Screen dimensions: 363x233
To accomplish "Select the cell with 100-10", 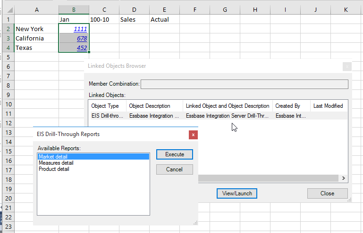I will pyautogui.click(x=104, y=19).
